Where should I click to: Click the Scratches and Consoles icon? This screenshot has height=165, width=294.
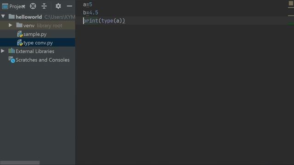tap(11, 60)
